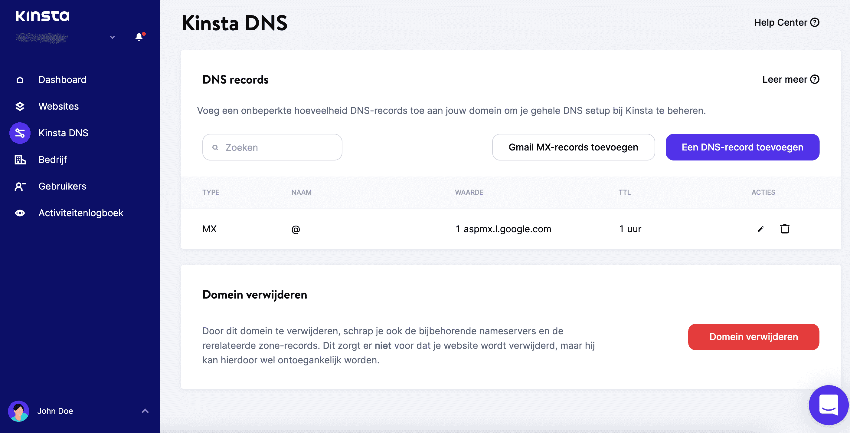
Task: Open notifications via the bell icon
Action: click(x=139, y=37)
